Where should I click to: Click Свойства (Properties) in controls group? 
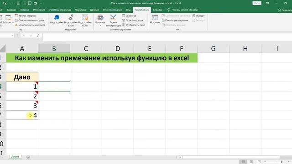(x=129, y=15)
